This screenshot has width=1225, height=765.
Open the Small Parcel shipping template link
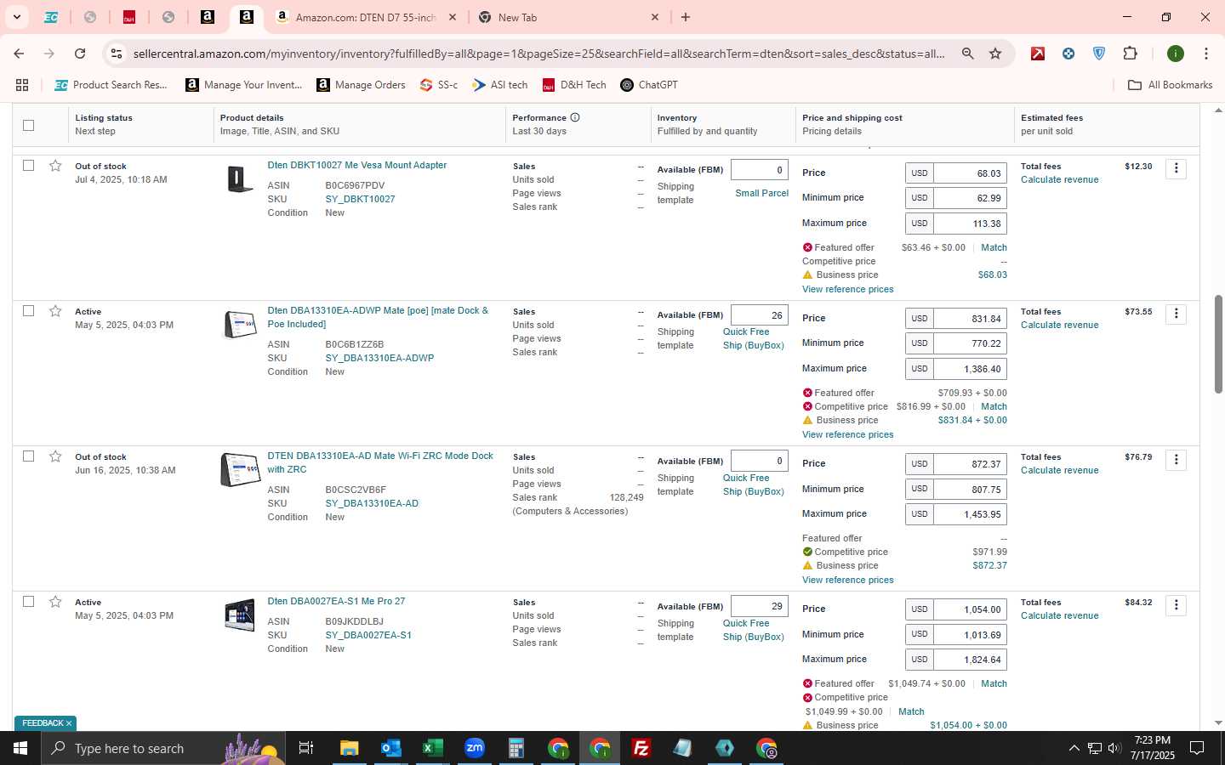click(761, 193)
